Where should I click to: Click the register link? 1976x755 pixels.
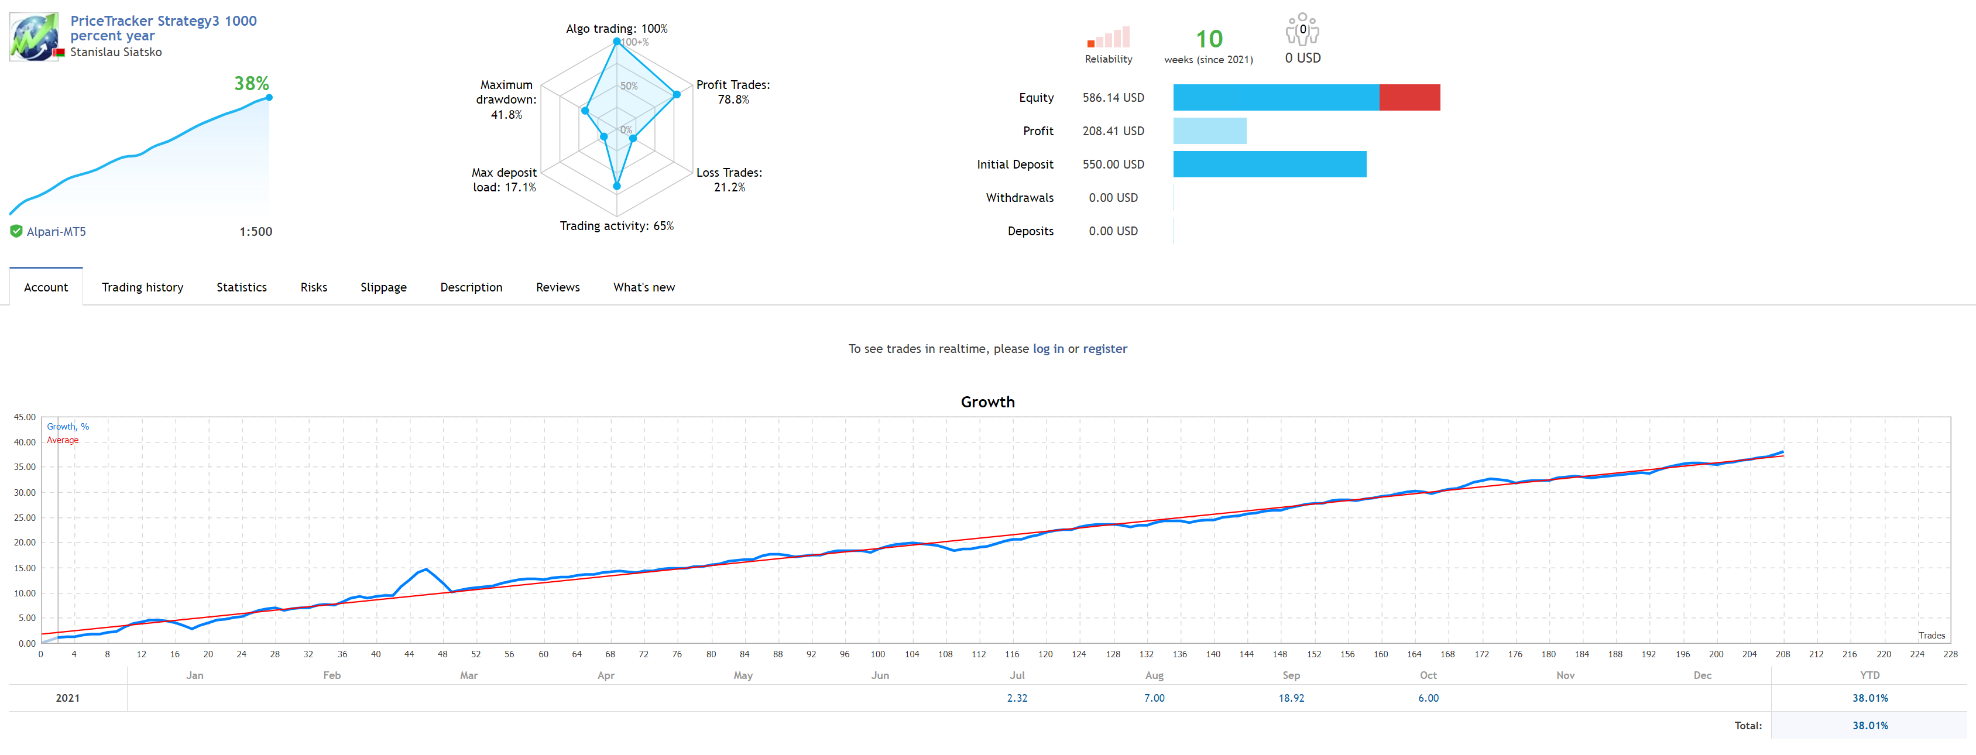1104,348
